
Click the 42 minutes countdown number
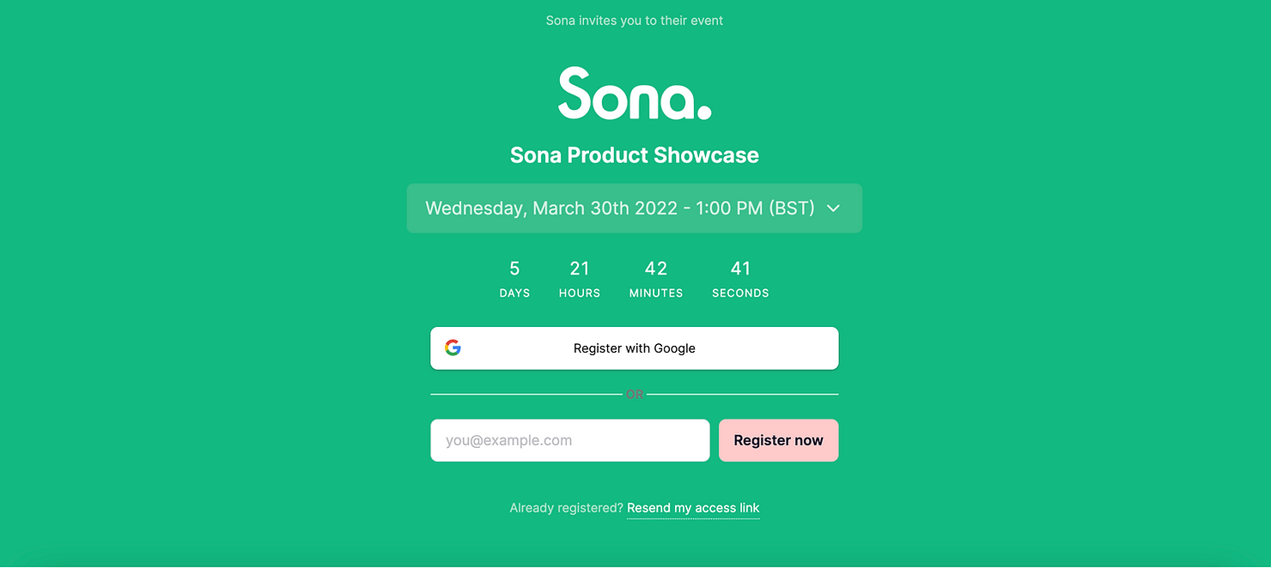pos(656,269)
